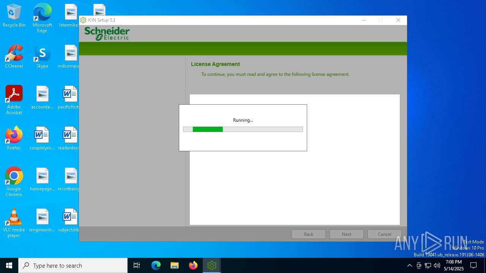
Task: Close the ION Setup 3.2 window
Action: [398, 20]
